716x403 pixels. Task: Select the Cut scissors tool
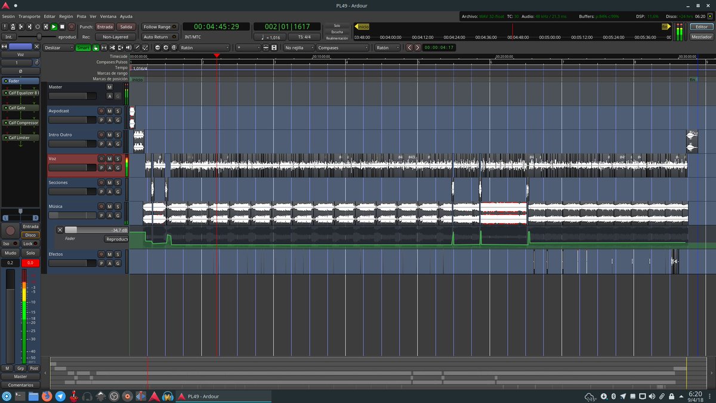(112, 47)
